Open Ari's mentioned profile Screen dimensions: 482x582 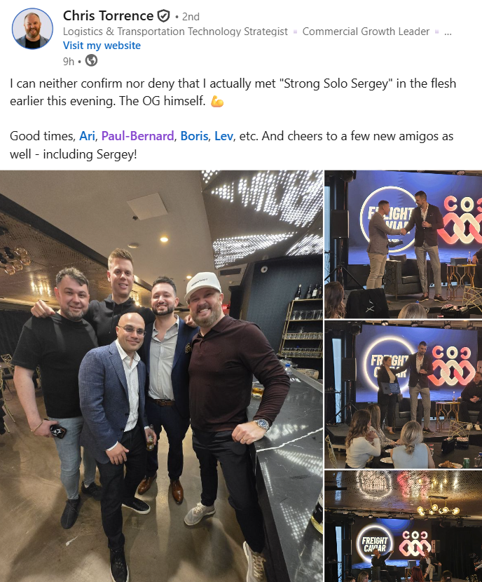click(87, 136)
